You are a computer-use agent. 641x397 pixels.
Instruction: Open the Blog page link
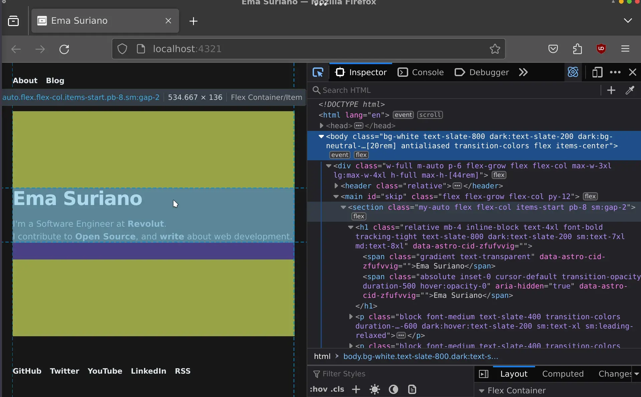click(55, 80)
